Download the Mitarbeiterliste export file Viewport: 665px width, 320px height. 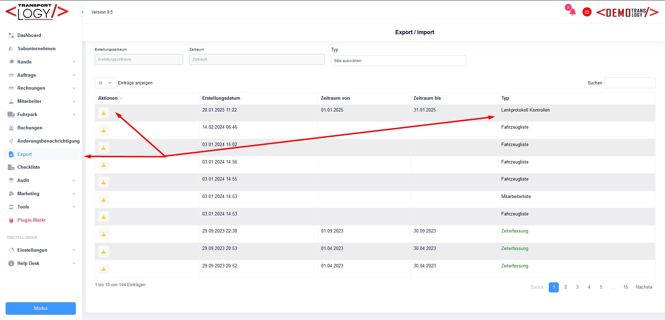point(103,200)
